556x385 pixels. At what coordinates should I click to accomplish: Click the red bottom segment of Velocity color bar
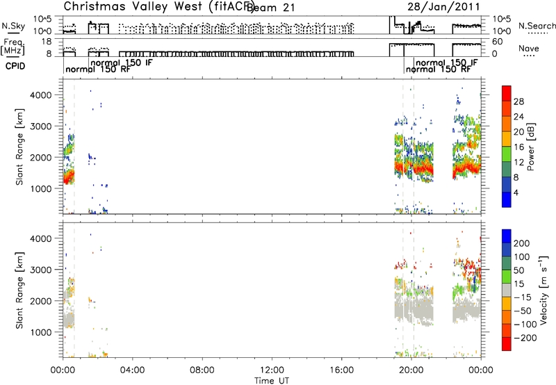[x=507, y=344]
